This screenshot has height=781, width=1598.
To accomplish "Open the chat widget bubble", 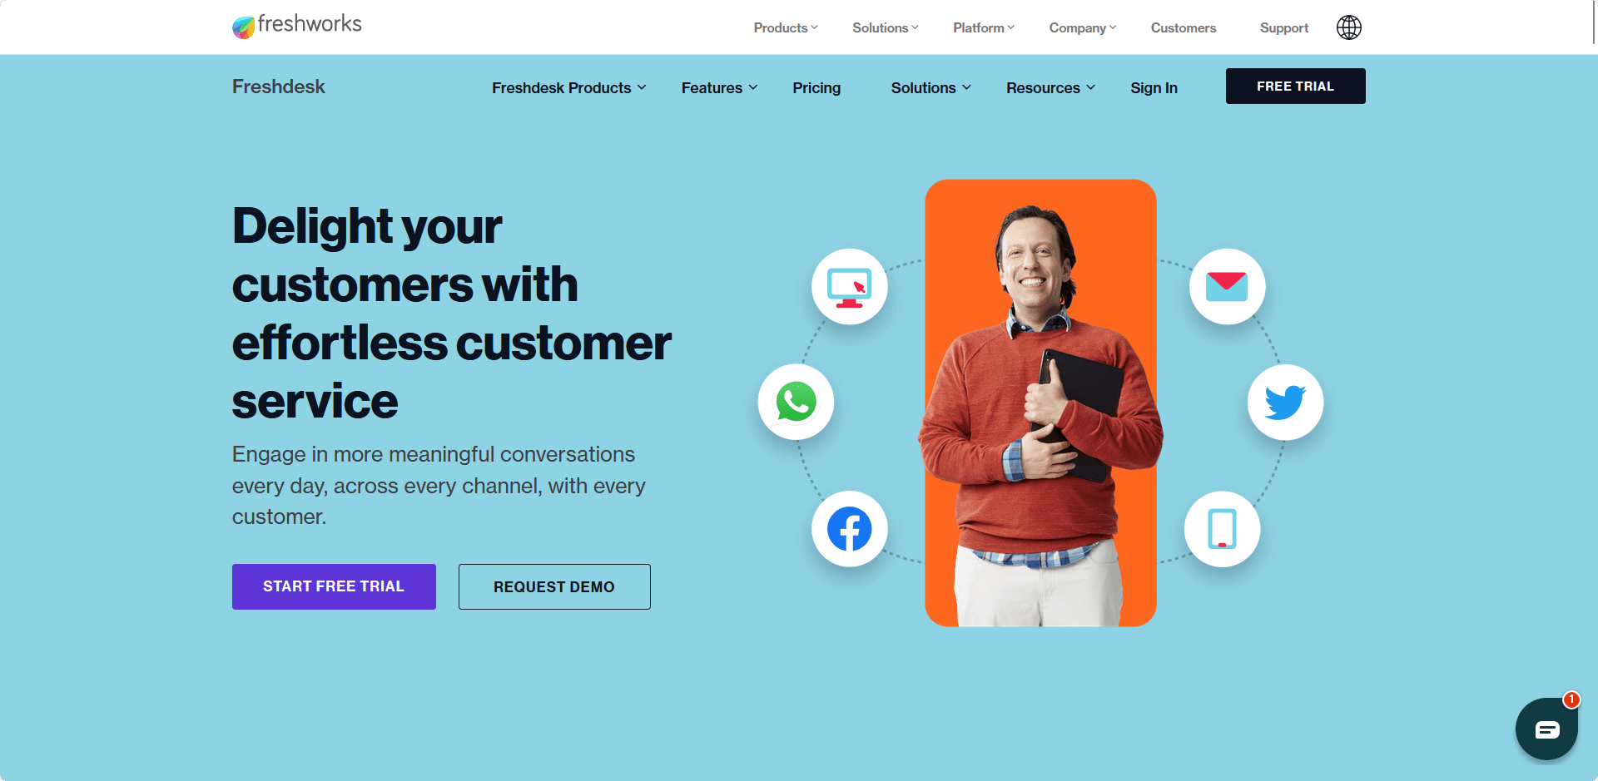I will 1546,729.
